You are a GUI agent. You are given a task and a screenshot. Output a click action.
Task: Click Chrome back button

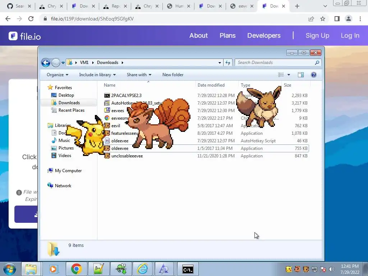(x=8, y=19)
